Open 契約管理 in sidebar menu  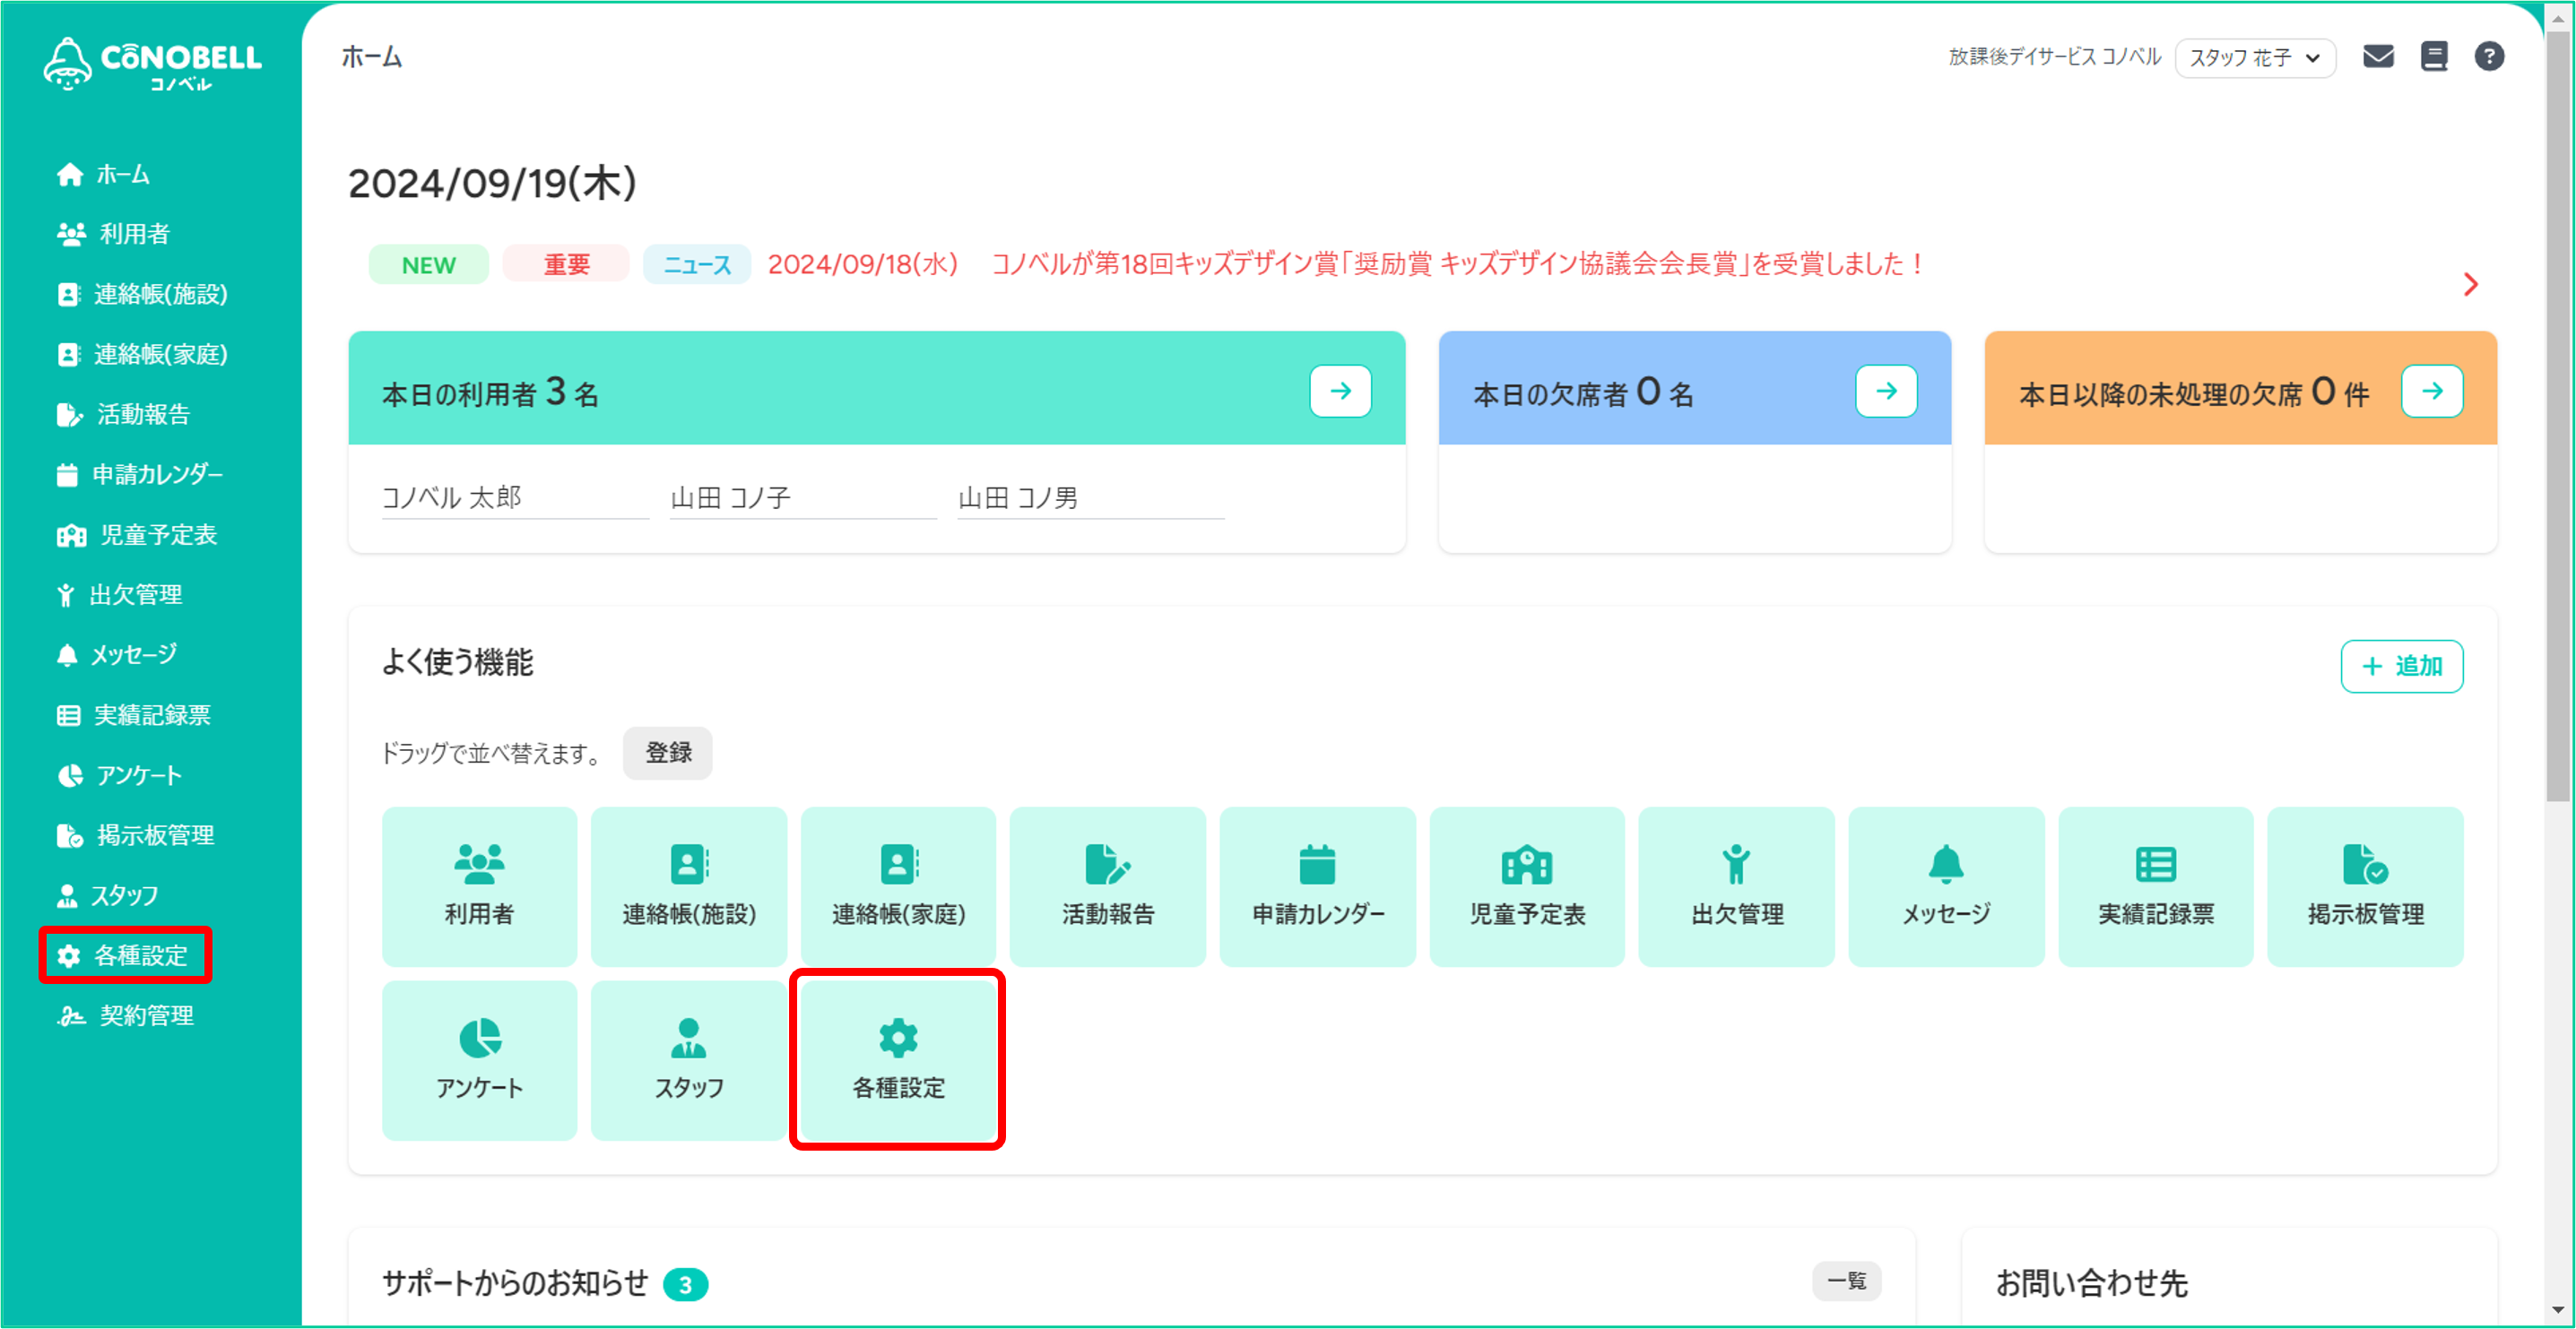(126, 1015)
